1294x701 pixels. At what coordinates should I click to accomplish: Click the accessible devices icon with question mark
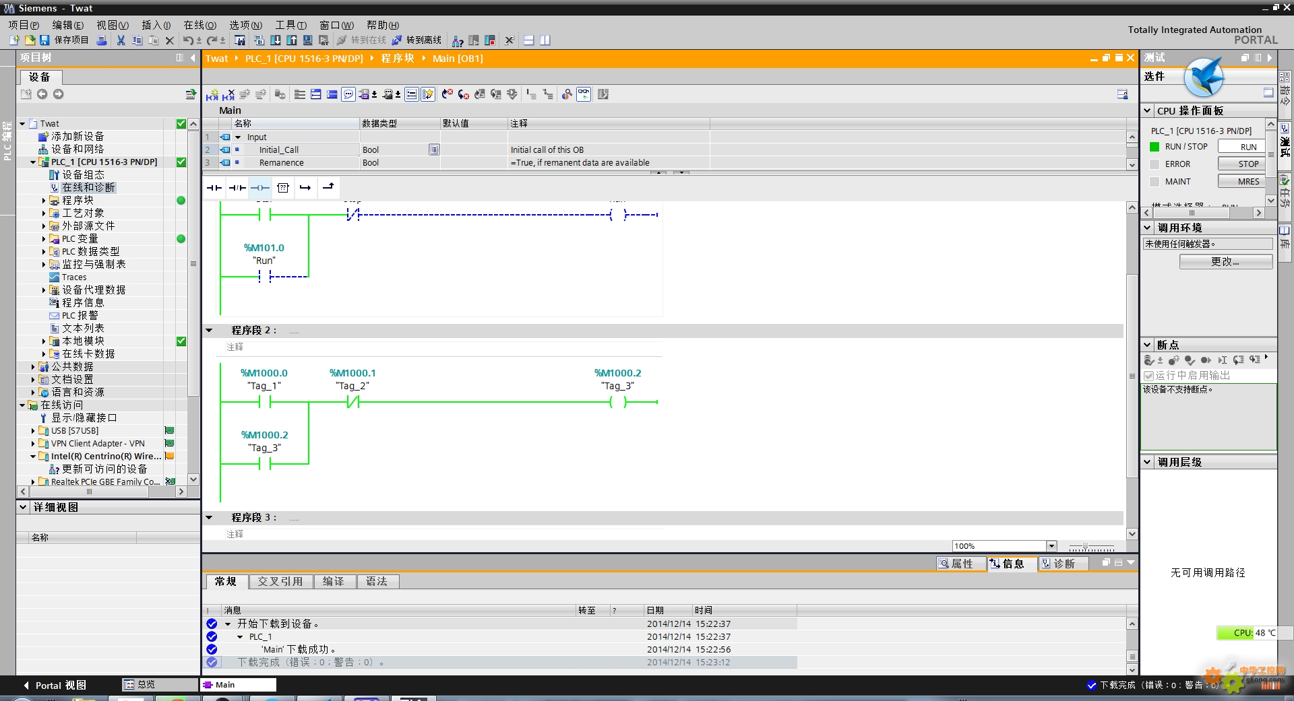457,40
